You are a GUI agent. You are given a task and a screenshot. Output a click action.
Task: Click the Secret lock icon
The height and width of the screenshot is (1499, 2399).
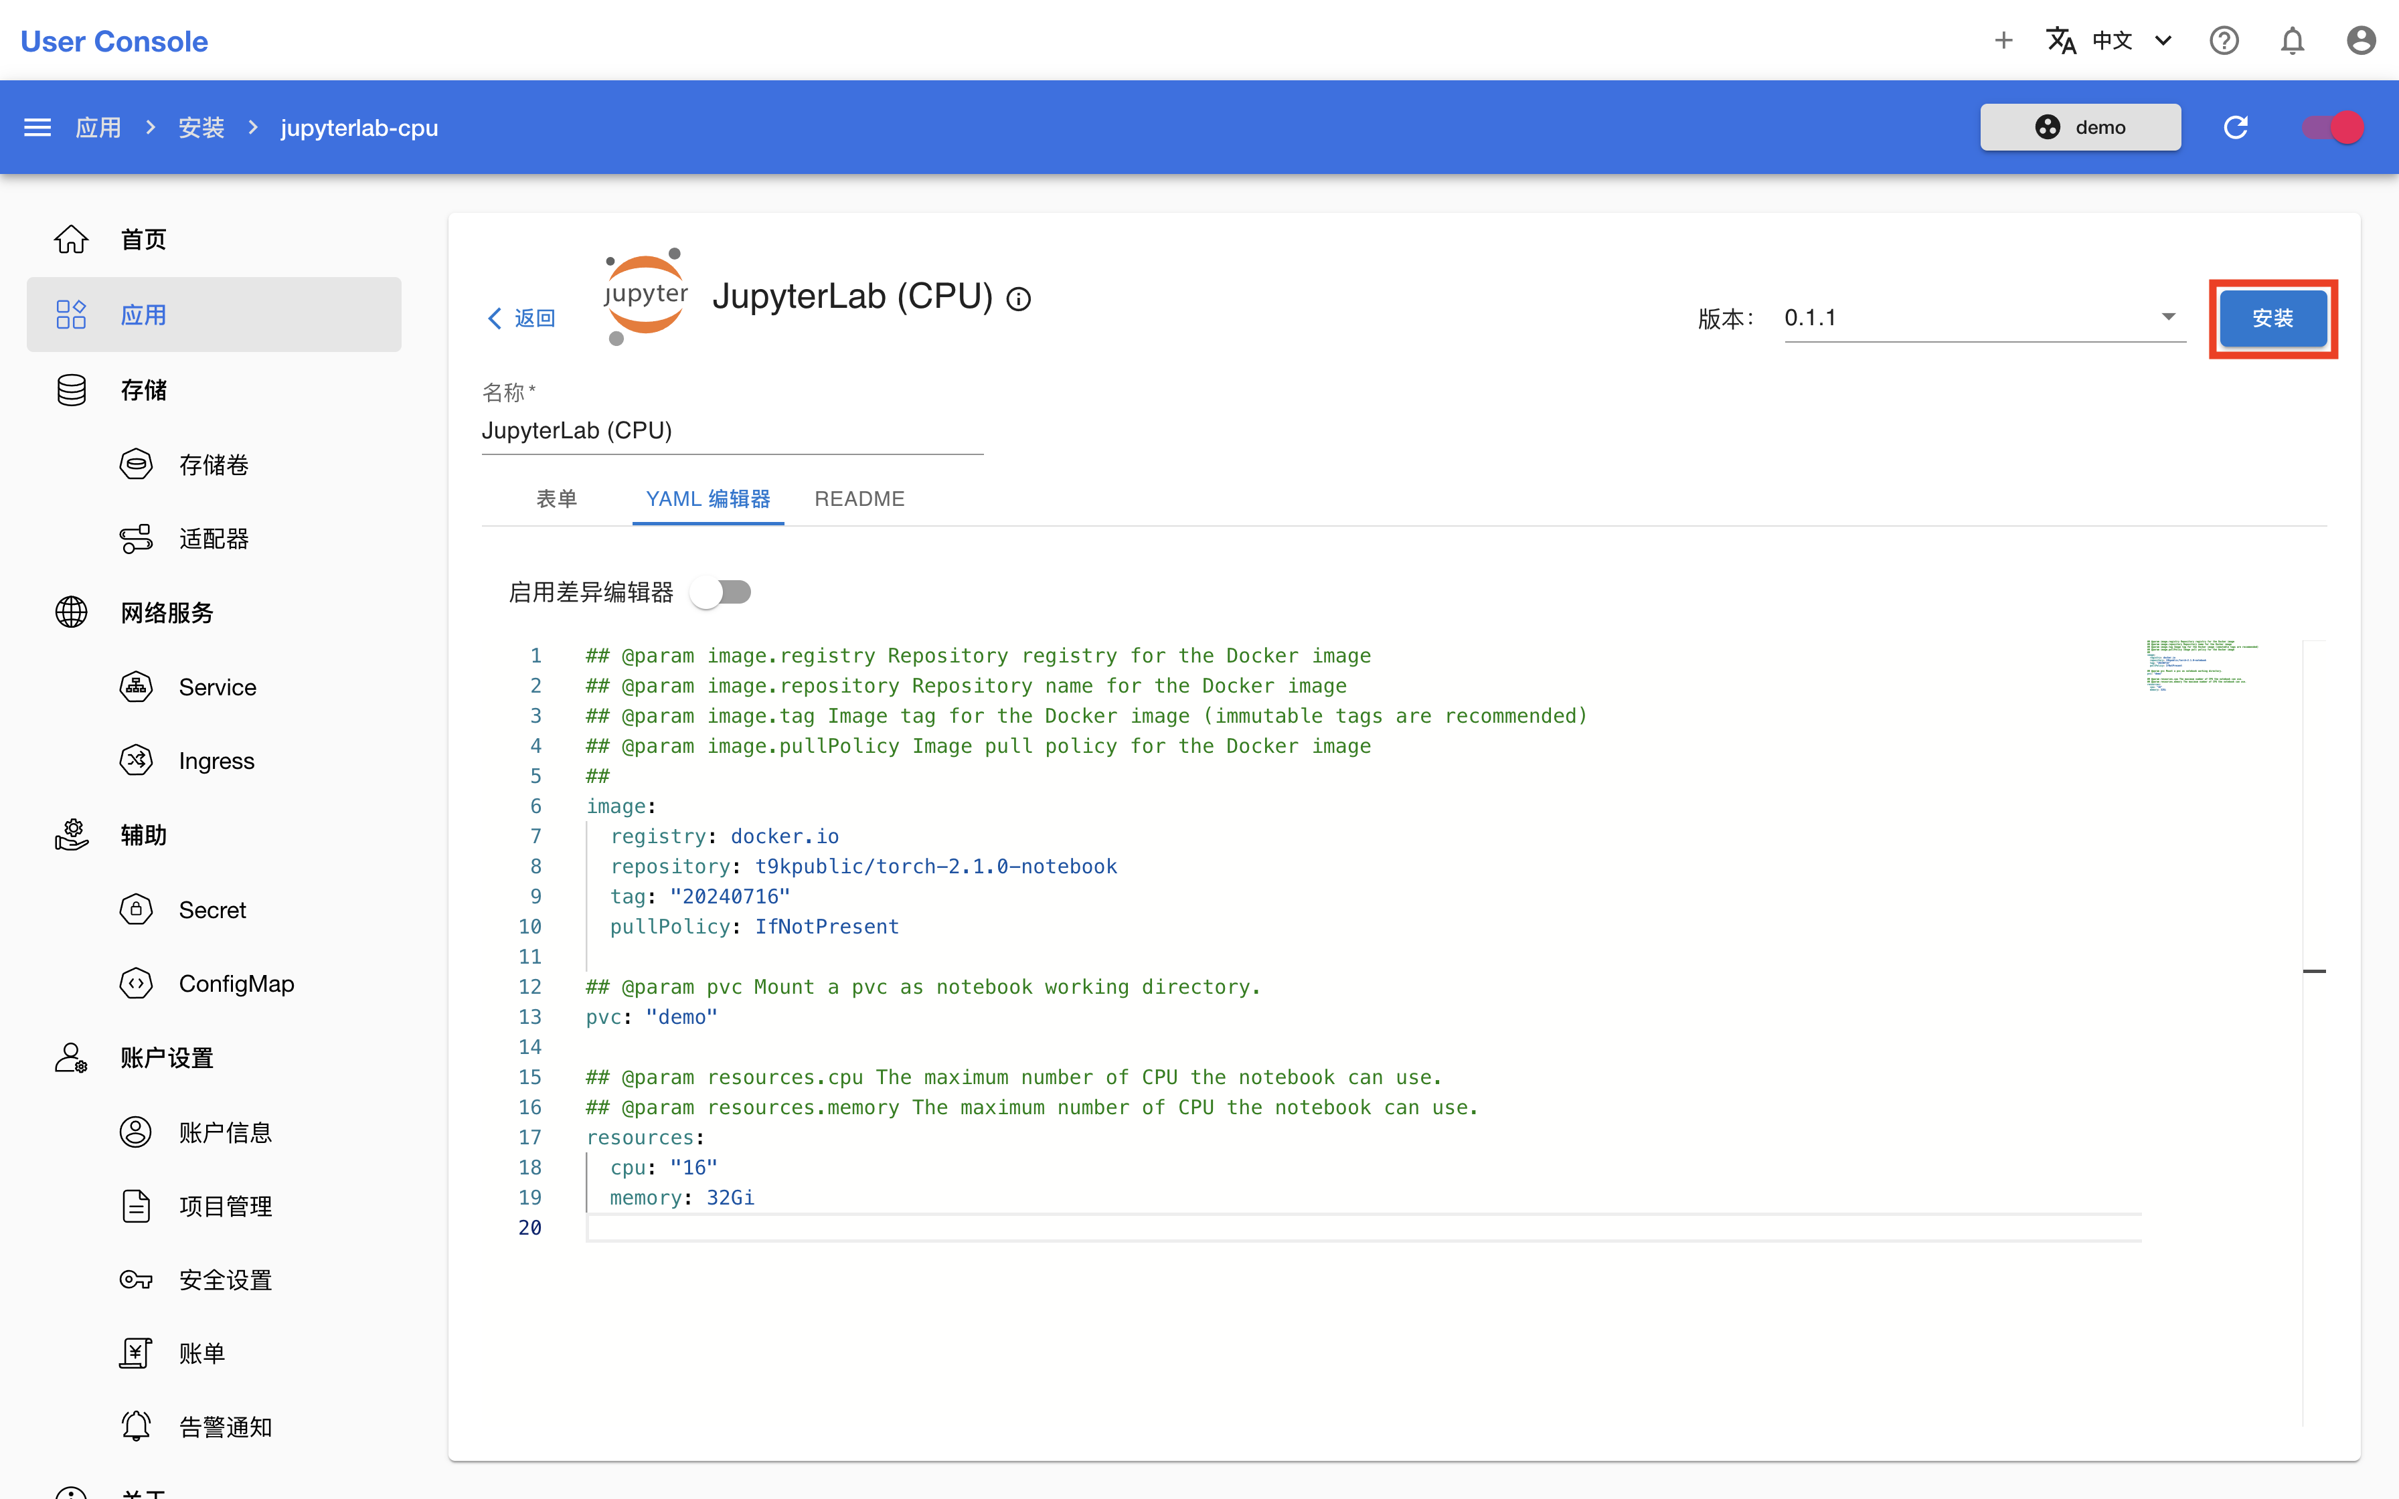136,909
